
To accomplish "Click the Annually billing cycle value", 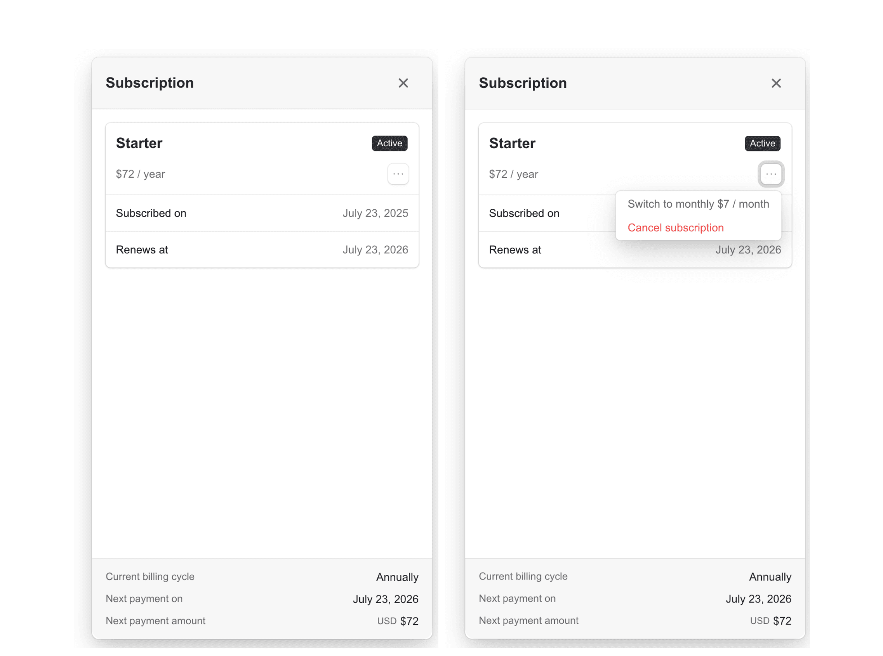I will pos(397,576).
